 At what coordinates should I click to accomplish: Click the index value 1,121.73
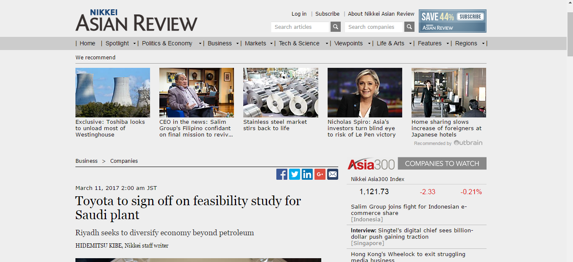pyautogui.click(x=374, y=192)
